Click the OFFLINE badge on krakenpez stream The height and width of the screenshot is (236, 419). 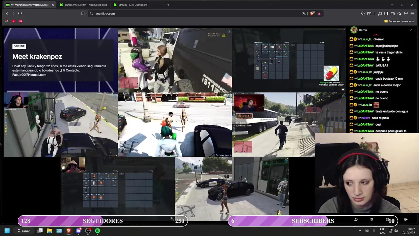click(19, 46)
